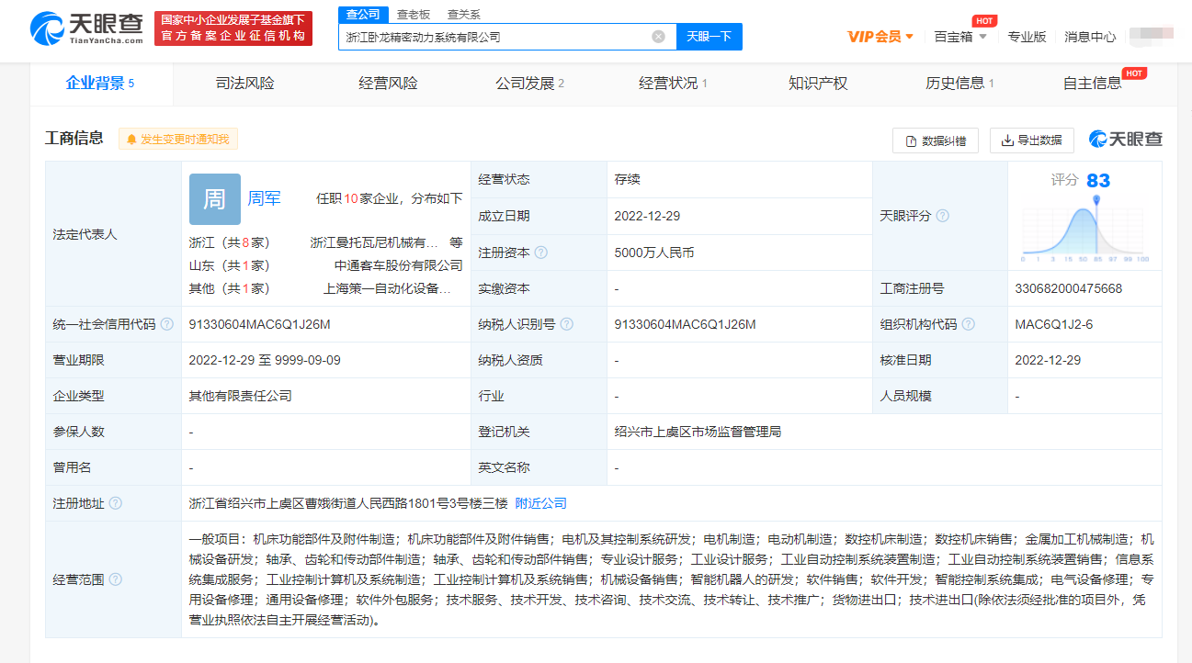Select the 查公司 search tab

click(362, 14)
